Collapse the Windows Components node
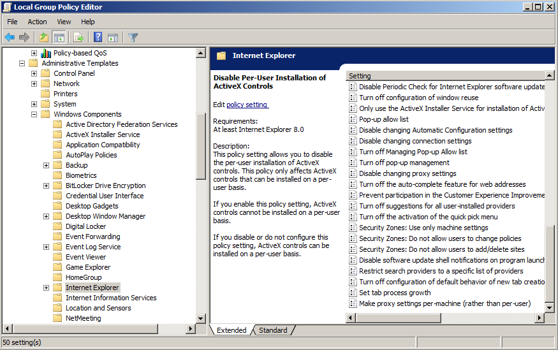 point(34,115)
